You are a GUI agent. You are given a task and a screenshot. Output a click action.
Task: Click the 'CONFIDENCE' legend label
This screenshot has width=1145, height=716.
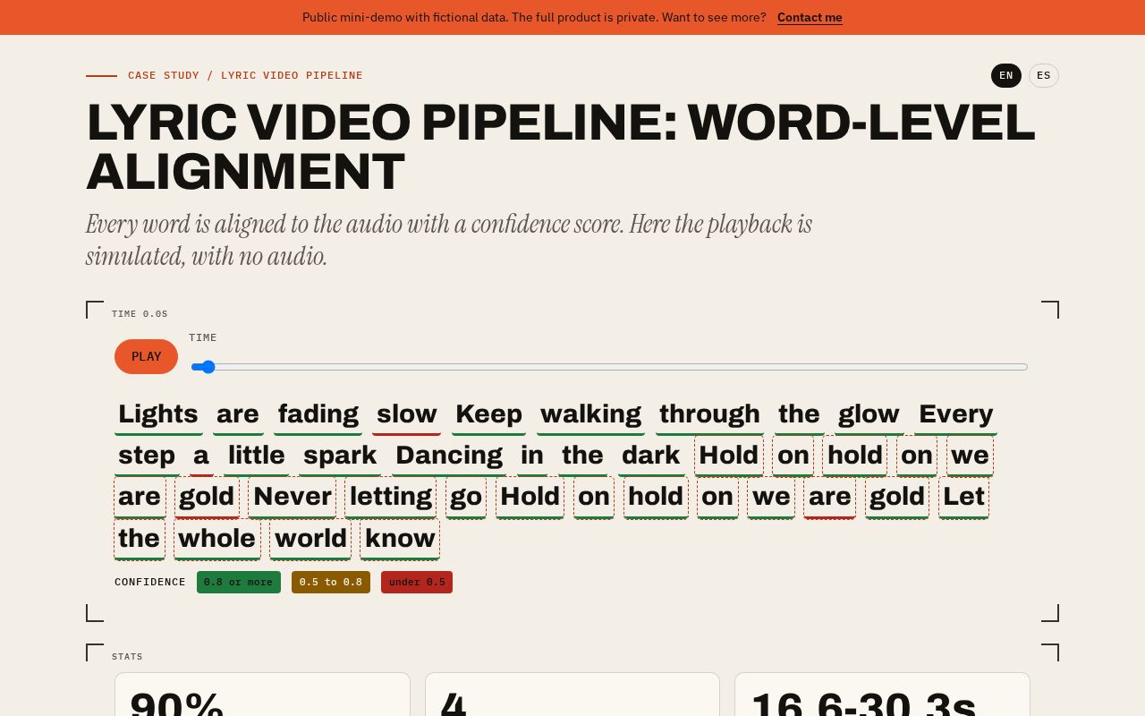[x=150, y=582]
